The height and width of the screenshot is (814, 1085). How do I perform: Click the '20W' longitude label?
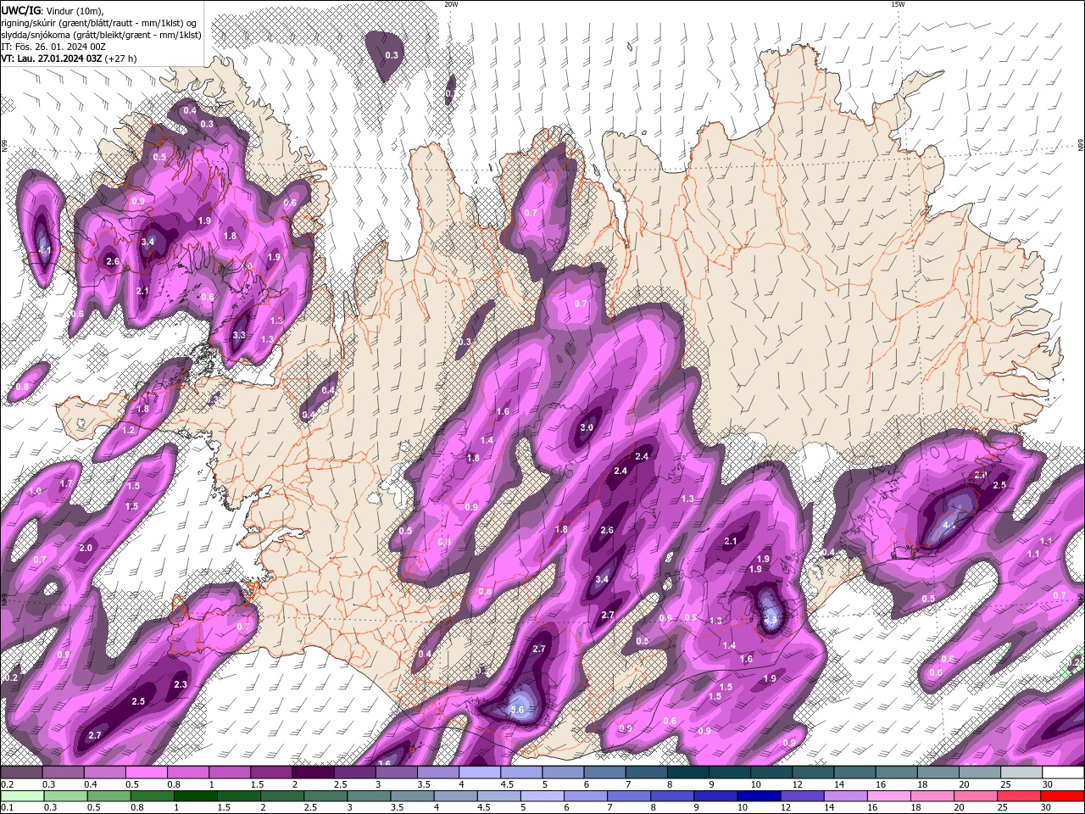[451, 4]
